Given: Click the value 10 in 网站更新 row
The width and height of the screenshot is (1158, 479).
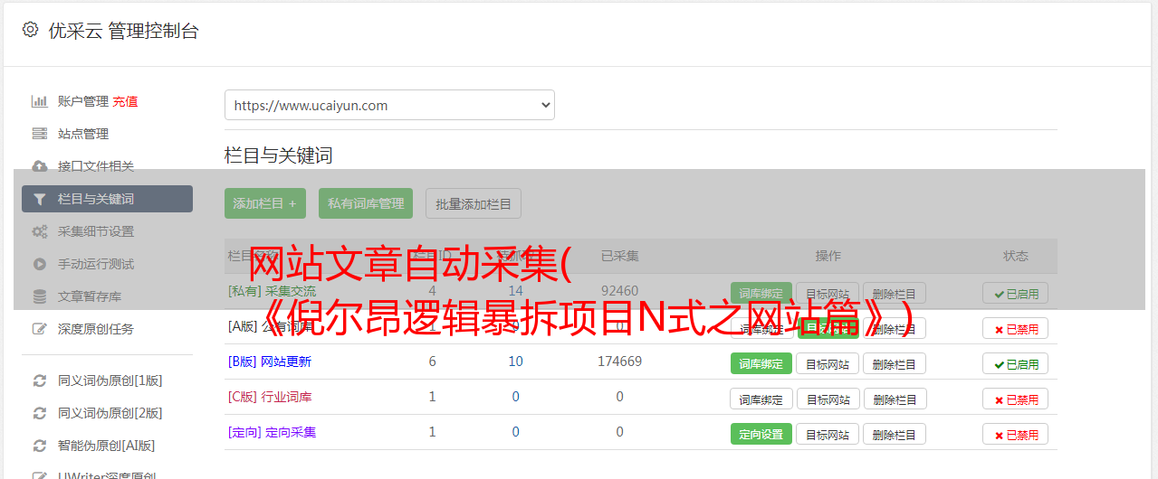Looking at the screenshot, I should click(x=516, y=362).
